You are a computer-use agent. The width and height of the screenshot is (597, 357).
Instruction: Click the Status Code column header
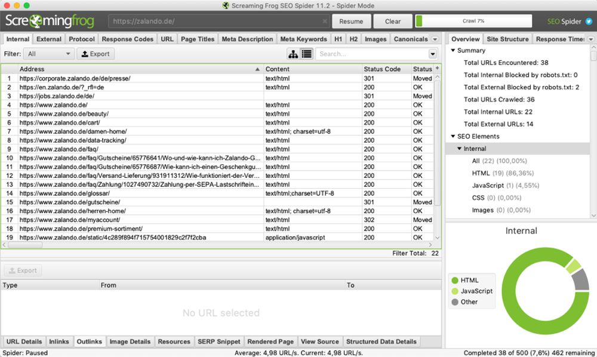tap(386, 69)
